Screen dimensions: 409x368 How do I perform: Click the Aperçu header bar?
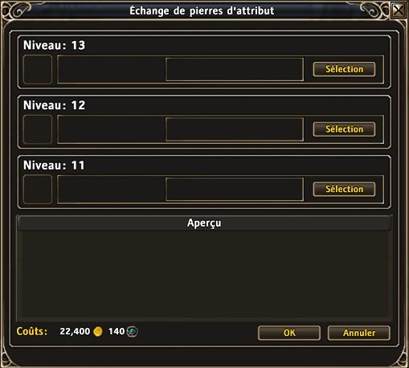click(x=204, y=223)
